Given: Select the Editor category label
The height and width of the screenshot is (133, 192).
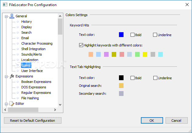Looking at the screenshot, I should [20, 104].
